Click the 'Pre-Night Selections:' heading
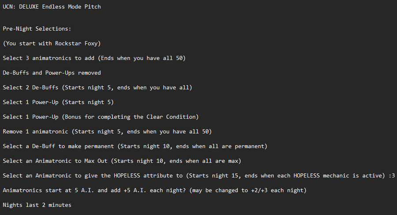The image size is (397, 215). tap(37, 29)
